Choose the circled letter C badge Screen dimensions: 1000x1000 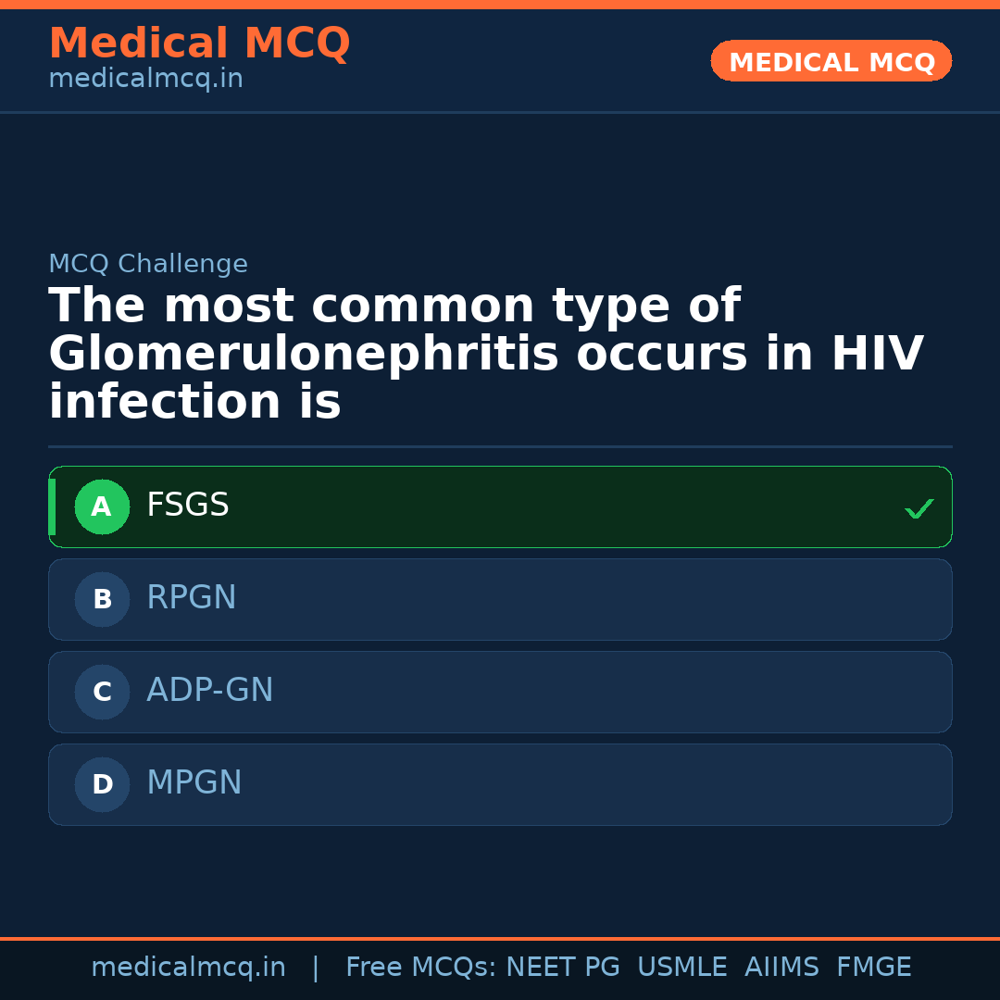(x=102, y=692)
